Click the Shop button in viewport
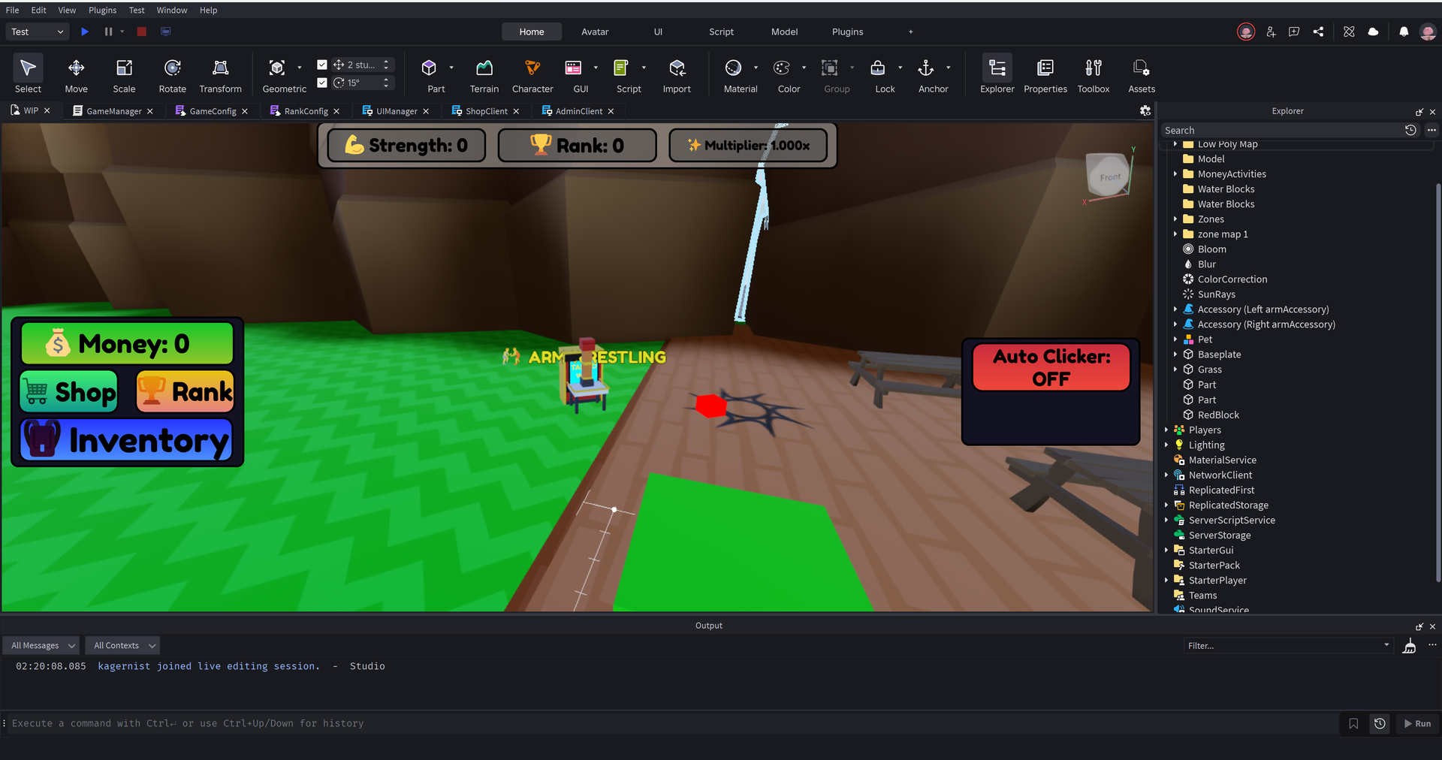Viewport: 1442px width, 760px height. click(69, 391)
